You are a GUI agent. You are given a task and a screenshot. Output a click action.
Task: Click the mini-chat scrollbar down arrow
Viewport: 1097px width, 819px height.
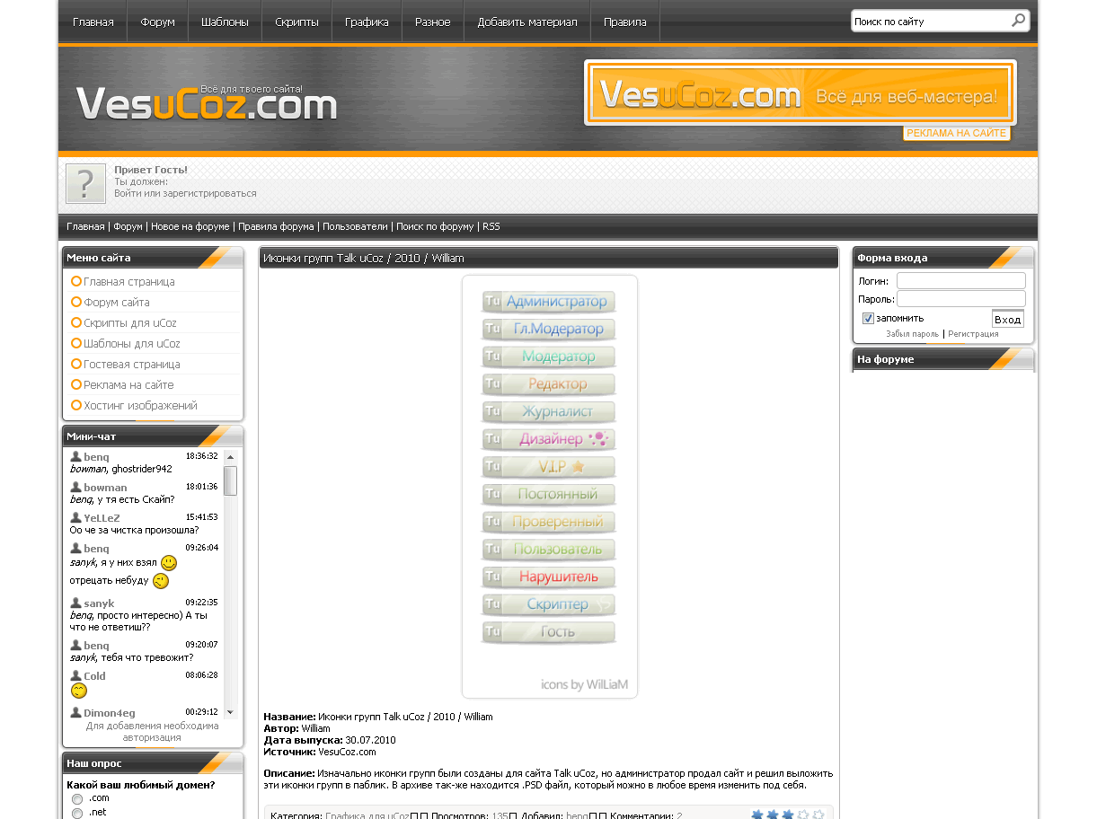(x=231, y=712)
